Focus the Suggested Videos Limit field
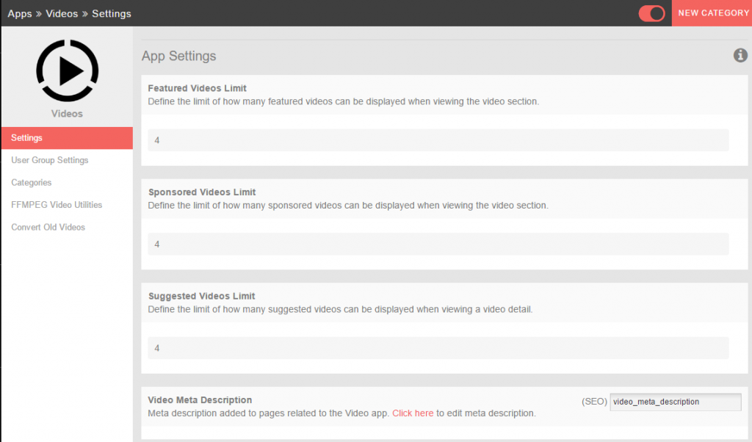Viewport: 752px width, 442px height. (438, 348)
